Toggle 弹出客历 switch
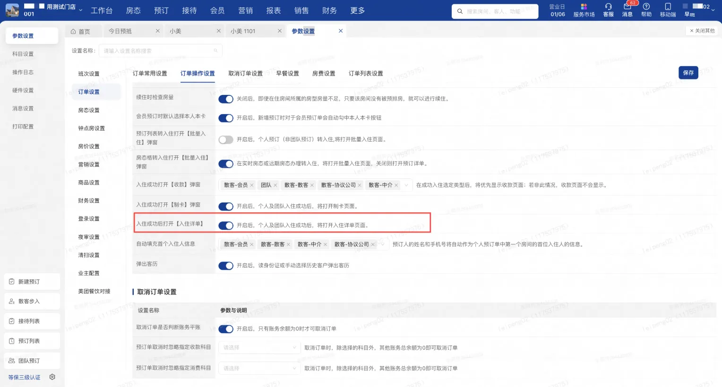Viewport: 722px width, 387px height. pyautogui.click(x=226, y=266)
